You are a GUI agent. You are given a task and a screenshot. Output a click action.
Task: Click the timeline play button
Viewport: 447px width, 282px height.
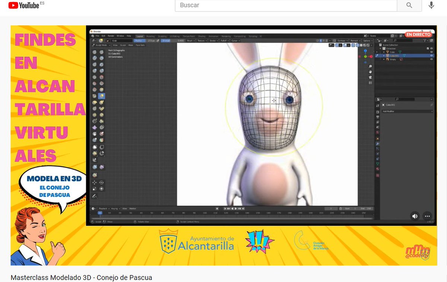[x=236, y=208]
